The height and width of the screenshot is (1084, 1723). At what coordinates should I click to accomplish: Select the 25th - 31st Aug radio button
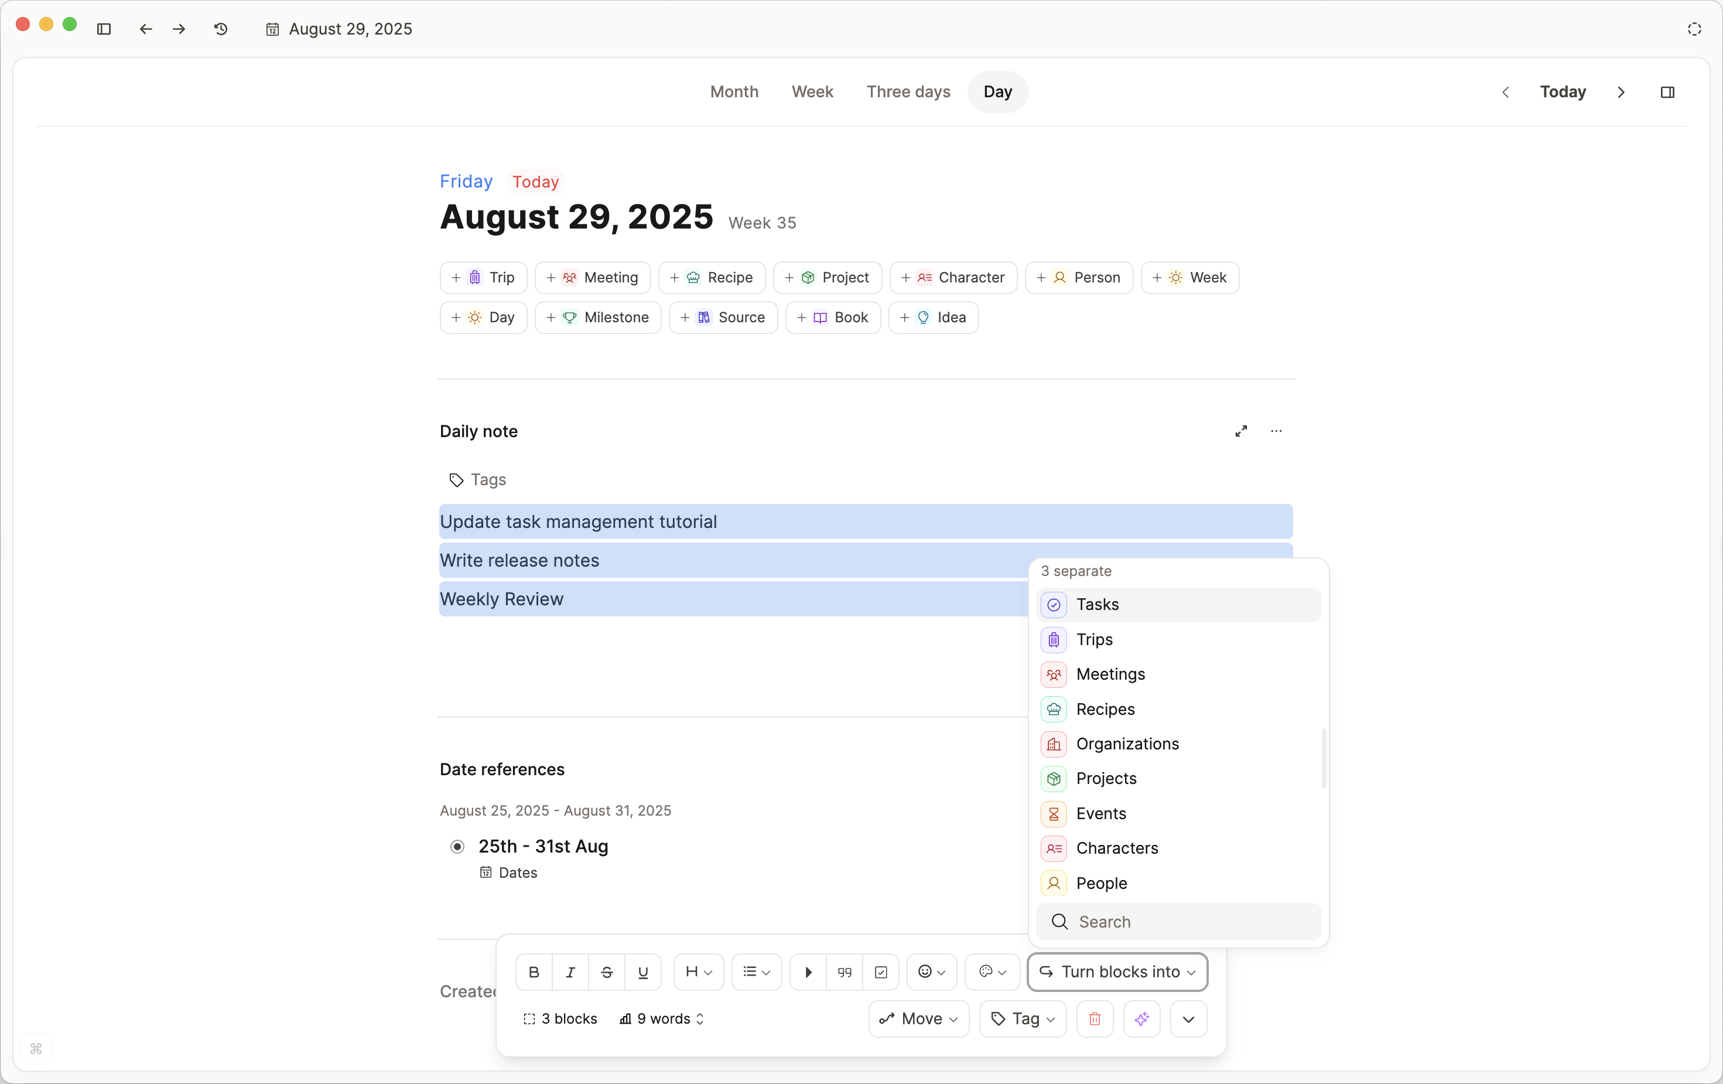pyautogui.click(x=457, y=846)
